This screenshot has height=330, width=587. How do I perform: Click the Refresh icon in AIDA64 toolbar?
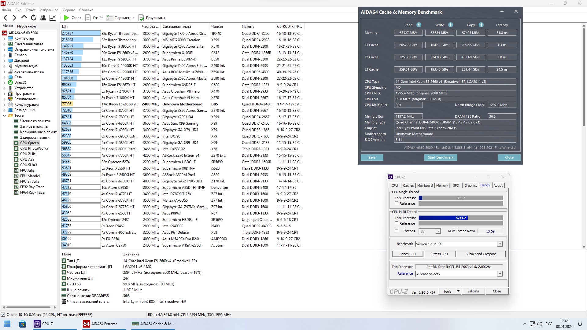click(x=34, y=18)
